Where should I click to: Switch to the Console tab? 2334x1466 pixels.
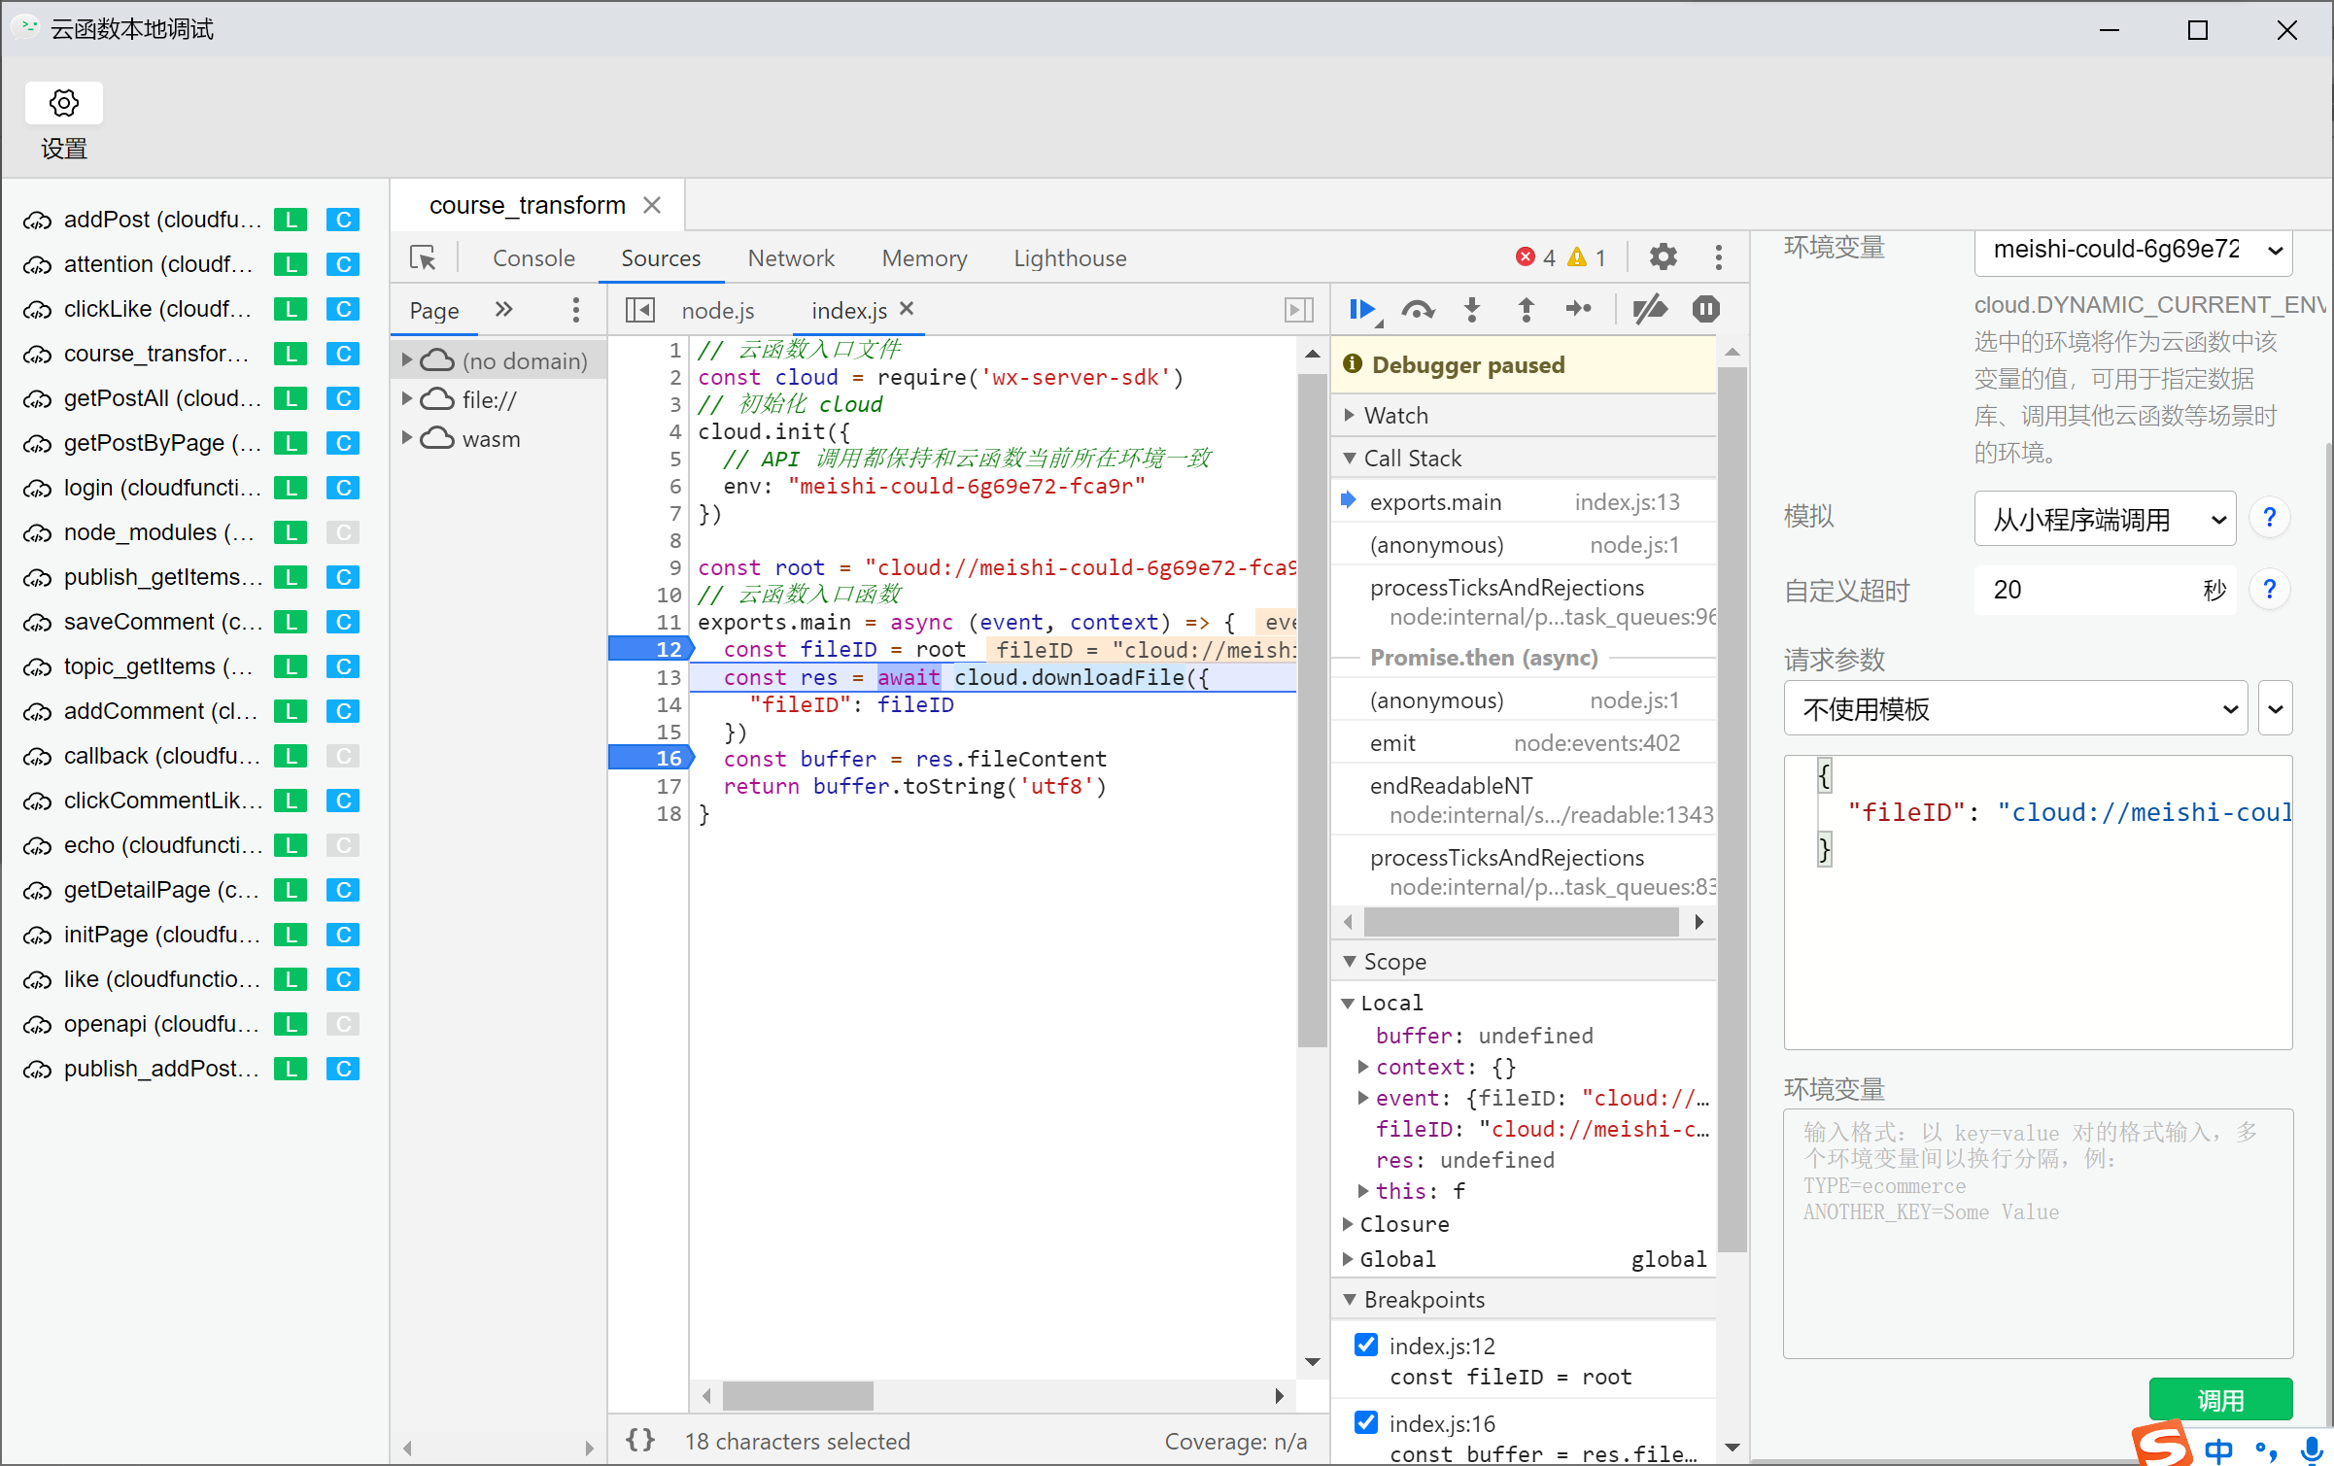click(533, 257)
